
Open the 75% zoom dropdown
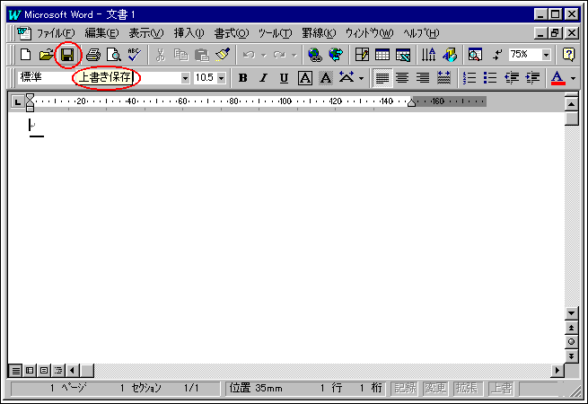tap(546, 55)
